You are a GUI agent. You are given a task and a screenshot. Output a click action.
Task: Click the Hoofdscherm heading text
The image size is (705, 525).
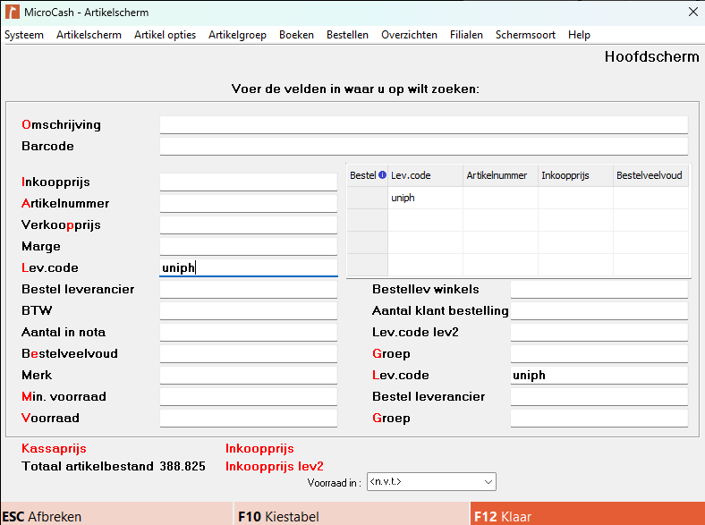point(651,56)
